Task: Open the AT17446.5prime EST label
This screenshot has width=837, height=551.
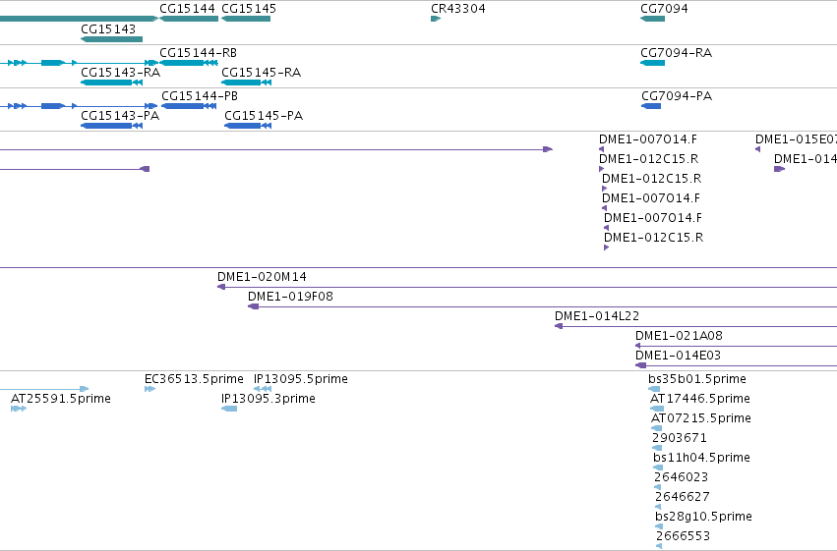Action: tap(700, 399)
